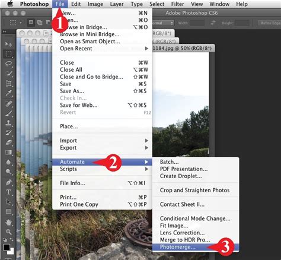Select the Pen tool
Viewport: 281px width, 260px height.
pyautogui.click(x=8, y=182)
